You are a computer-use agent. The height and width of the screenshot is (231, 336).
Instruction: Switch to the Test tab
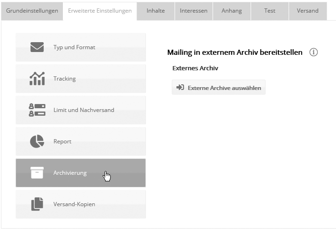(x=270, y=11)
